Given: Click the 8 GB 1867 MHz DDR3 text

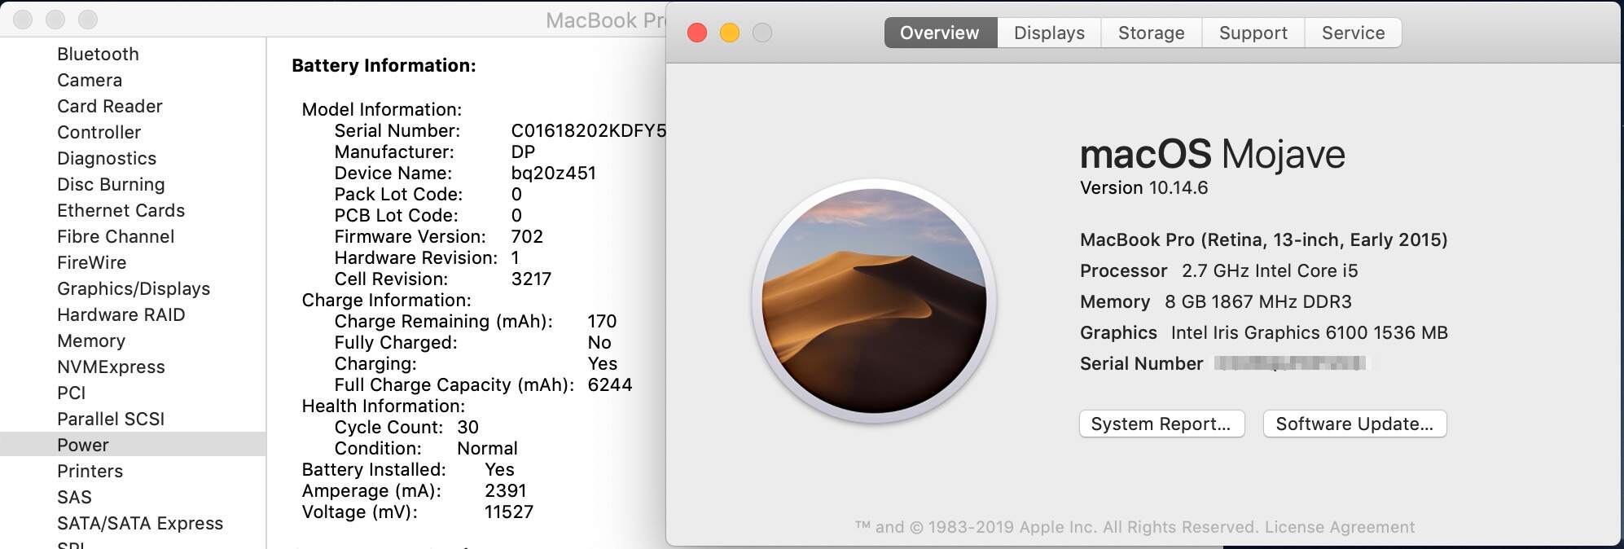Looking at the screenshot, I should pos(1258,301).
